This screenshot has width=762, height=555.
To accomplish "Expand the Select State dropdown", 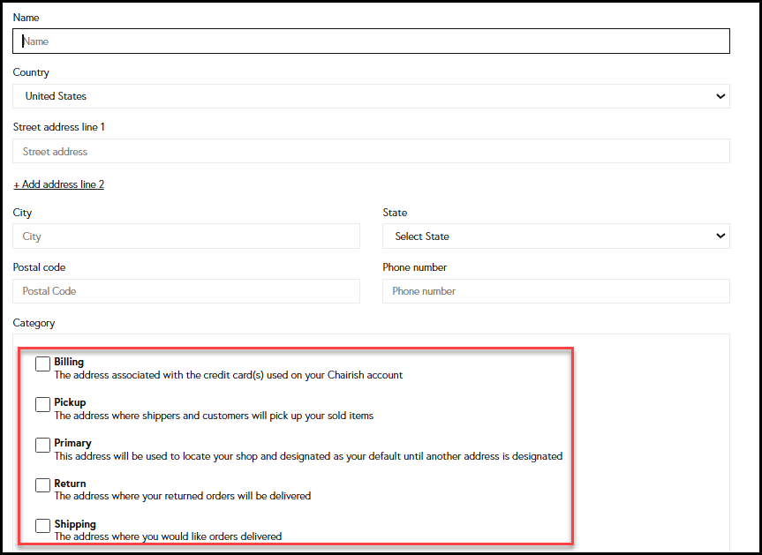I will click(x=556, y=236).
